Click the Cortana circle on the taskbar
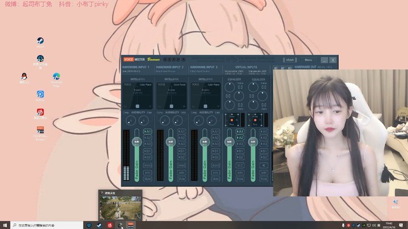Image resolution: width=408 pixels, height=229 pixels. (x=89, y=225)
